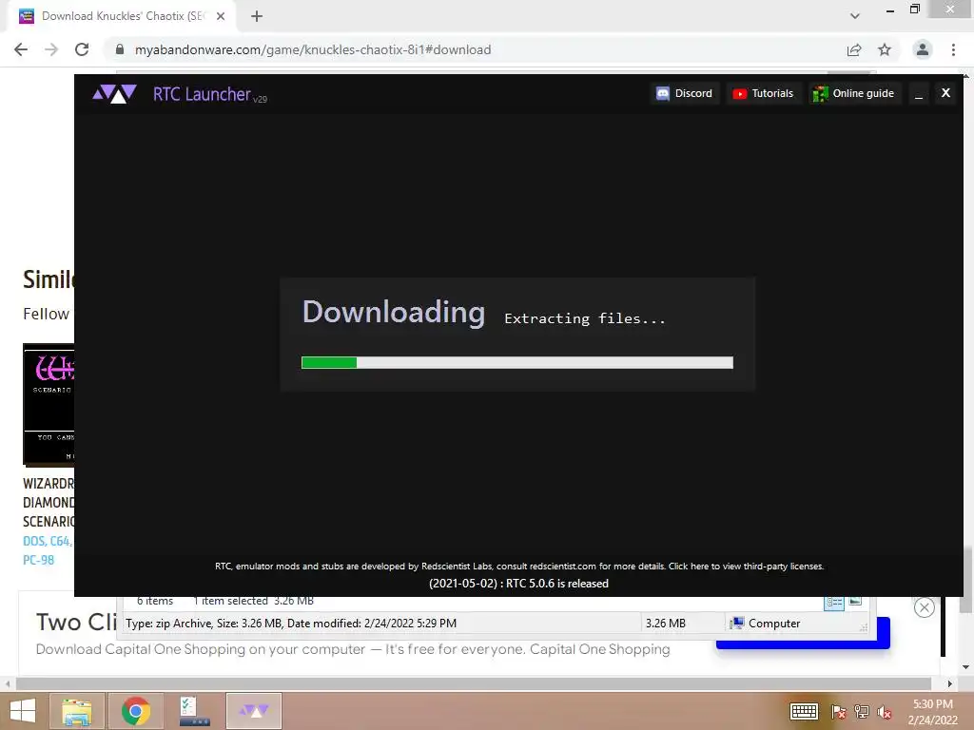This screenshot has height=730, width=974.
Task: Open the network tray icon
Action: (862, 712)
